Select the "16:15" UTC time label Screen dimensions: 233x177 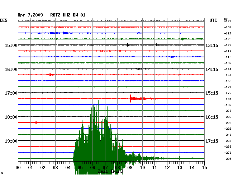pyautogui.click(x=212, y=117)
